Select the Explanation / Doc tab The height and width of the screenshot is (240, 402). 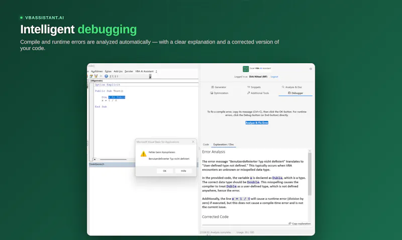pyautogui.click(x=224, y=144)
